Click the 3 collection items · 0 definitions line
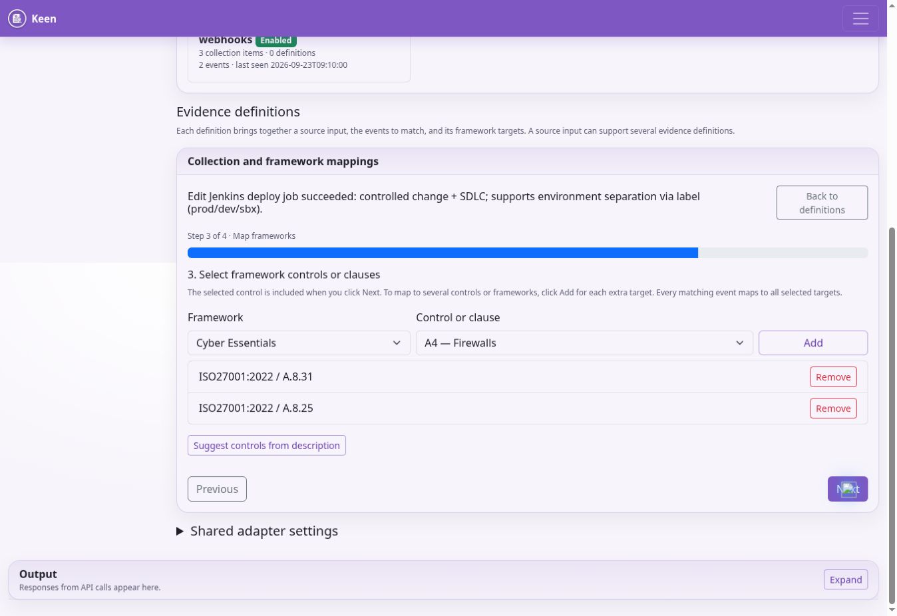The image size is (897, 616). (257, 53)
